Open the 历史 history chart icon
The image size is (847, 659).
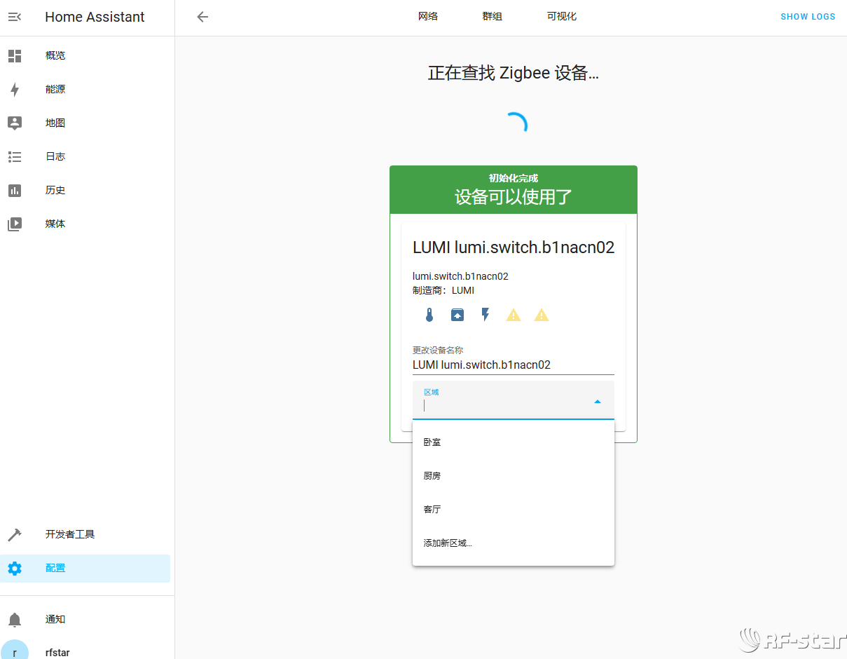point(15,191)
